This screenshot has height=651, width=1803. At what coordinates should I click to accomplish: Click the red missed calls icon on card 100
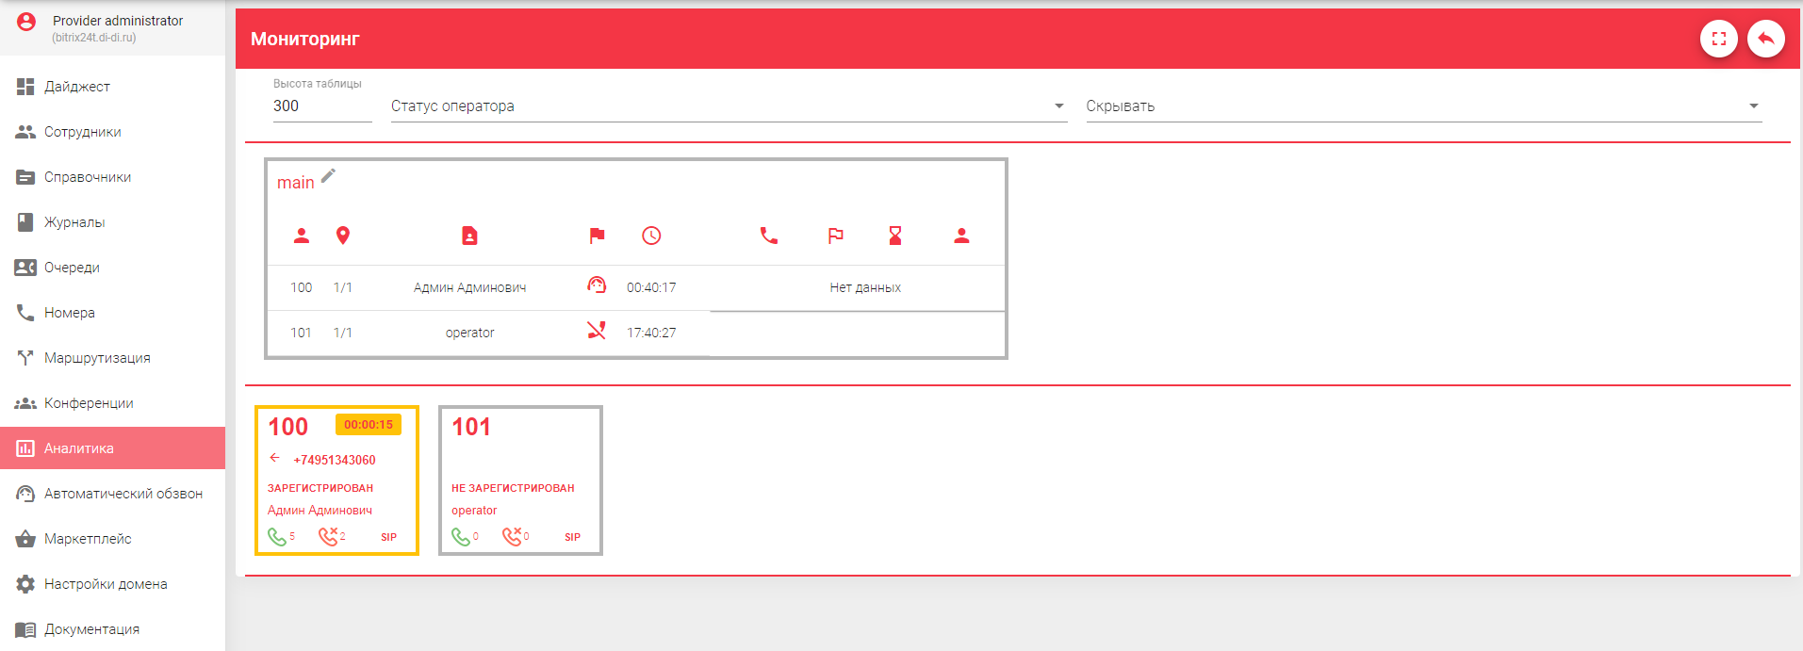pos(327,537)
